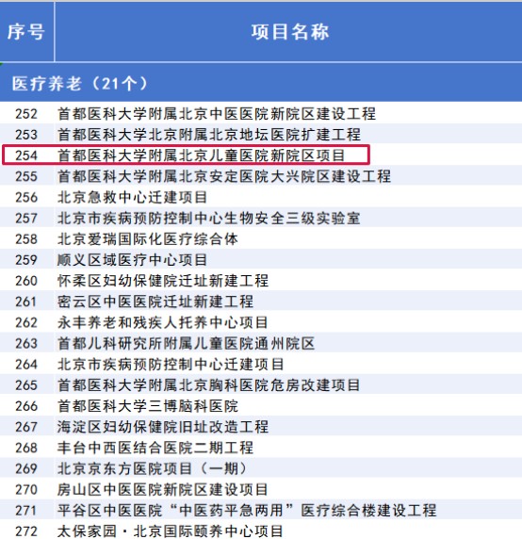Image resolution: width=522 pixels, height=539 pixels.
Task: Click 怀柔区妇幼保健院迁址新建工程
Action: click(163, 281)
